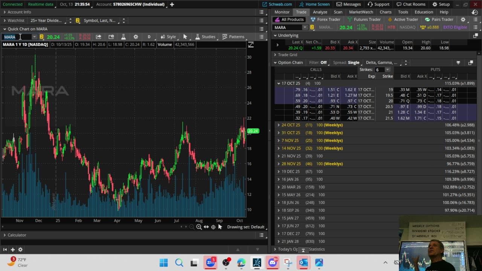Select the pointer drawing tool in chart toolbar

[185, 37]
